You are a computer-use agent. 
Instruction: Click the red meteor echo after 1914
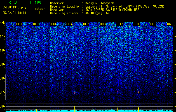pyautogui.click(x=75, y=93)
